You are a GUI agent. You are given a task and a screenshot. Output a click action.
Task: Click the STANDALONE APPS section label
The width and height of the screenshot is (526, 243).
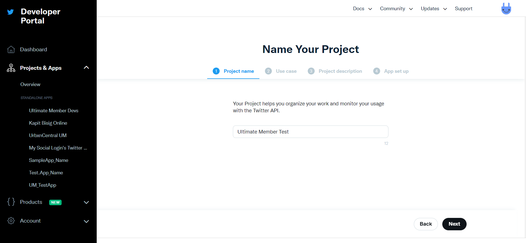(x=36, y=98)
